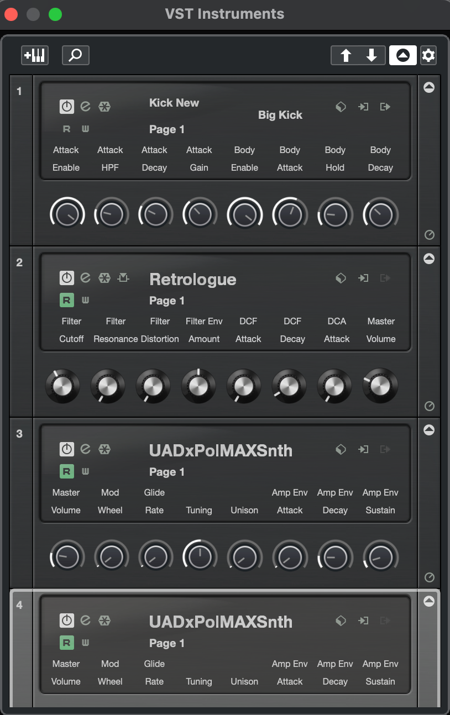Viewport: 450px width, 715px height.
Task: Open the editor for slot 4 UADxPolMAXSnth
Action: tap(85, 621)
